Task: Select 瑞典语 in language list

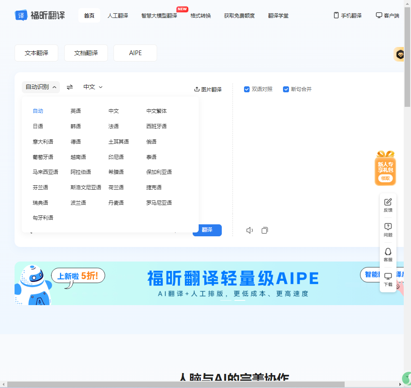Action: click(40, 203)
